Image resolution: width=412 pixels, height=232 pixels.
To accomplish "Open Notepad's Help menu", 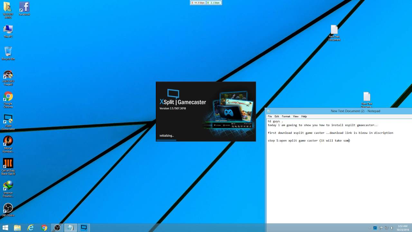I will (x=304, y=116).
